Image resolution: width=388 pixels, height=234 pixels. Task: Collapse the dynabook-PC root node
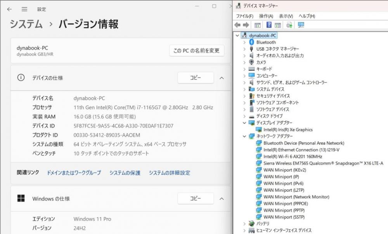pos(237,36)
